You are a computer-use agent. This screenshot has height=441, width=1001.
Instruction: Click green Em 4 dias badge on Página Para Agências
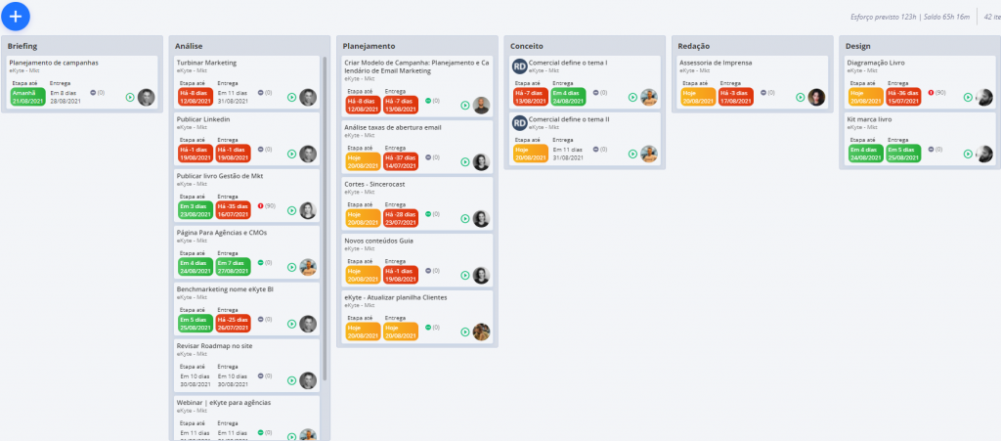point(196,267)
